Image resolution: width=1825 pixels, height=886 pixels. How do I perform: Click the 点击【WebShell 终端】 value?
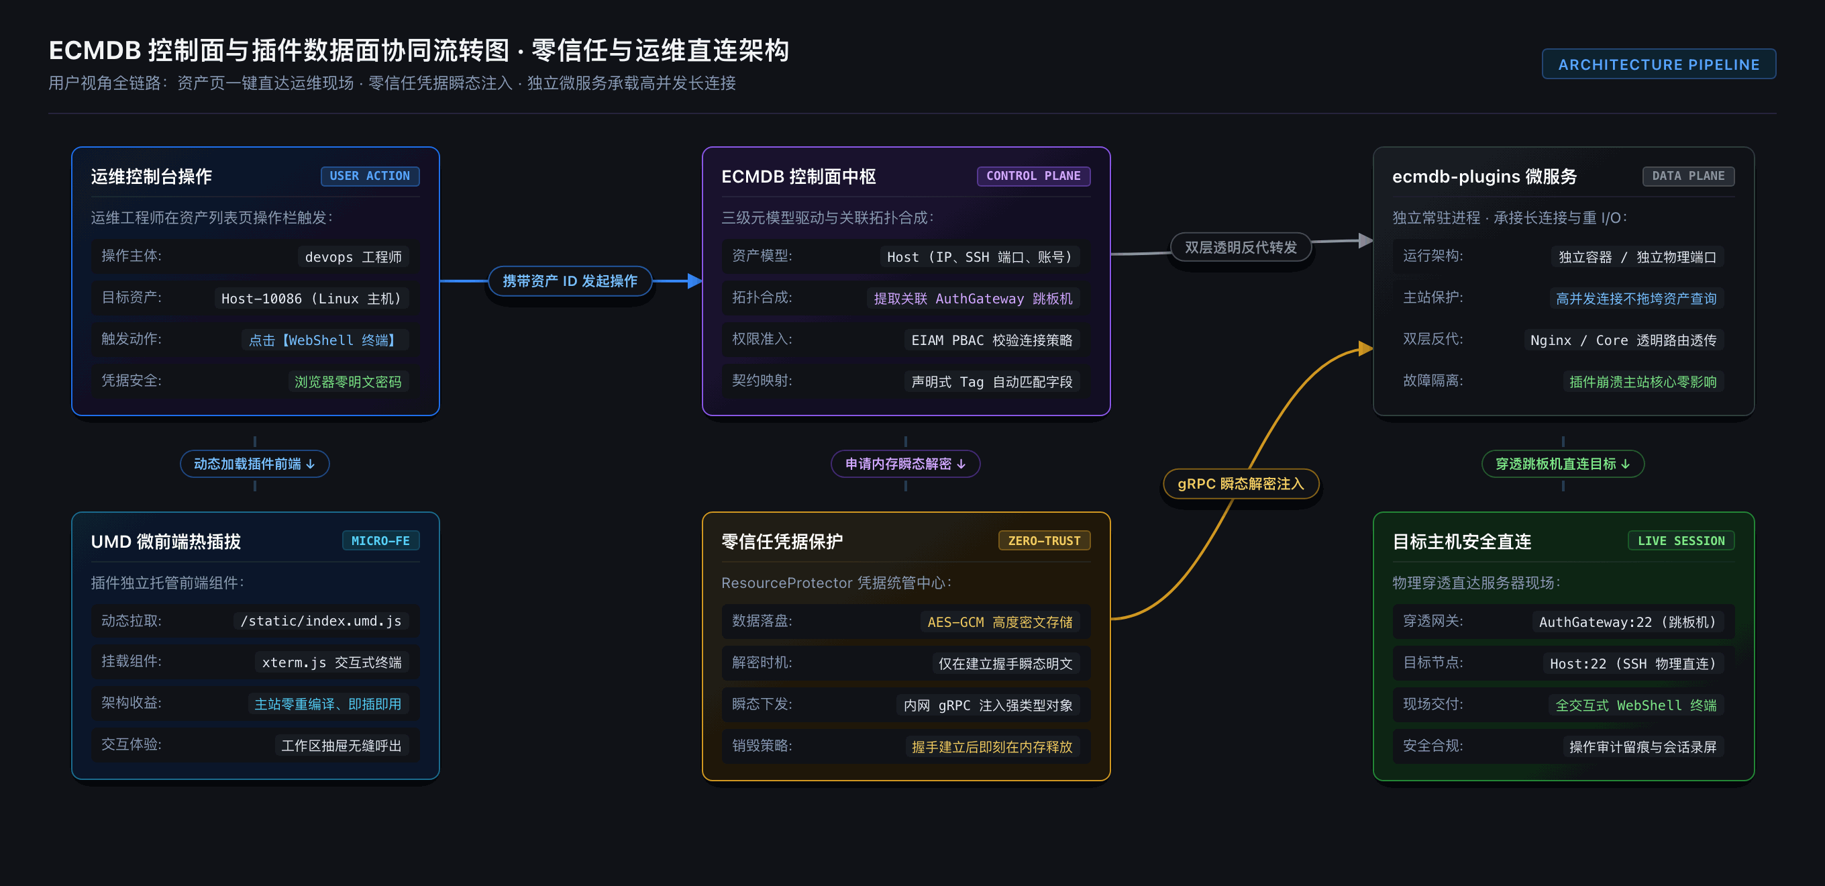[x=325, y=340]
